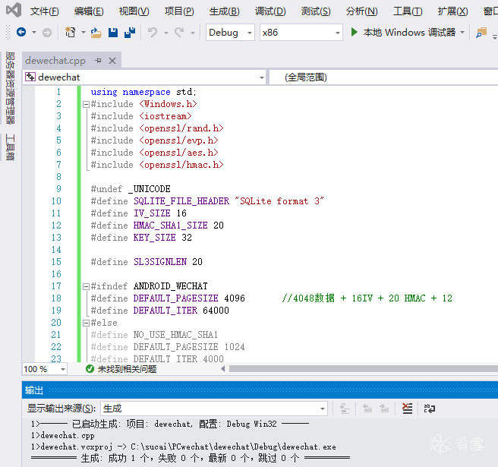Viewport: 498px width, 467px height.
Task: Open the 工具(T) menu
Action: (408, 11)
